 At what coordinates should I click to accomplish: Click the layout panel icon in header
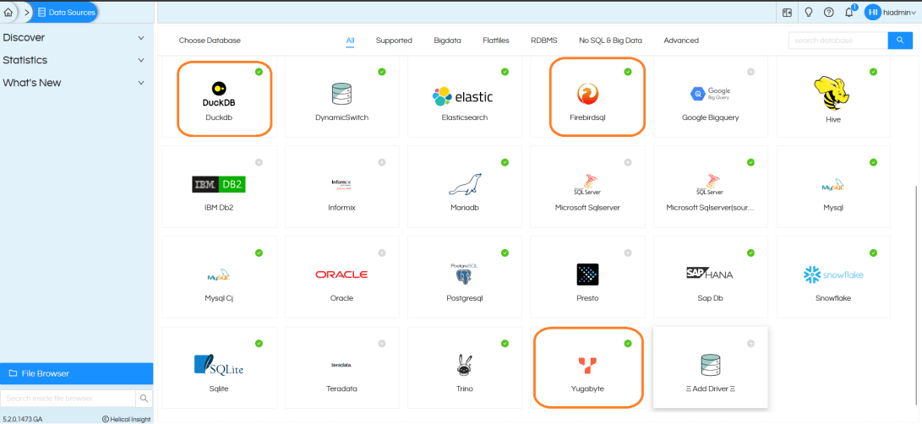tap(788, 13)
